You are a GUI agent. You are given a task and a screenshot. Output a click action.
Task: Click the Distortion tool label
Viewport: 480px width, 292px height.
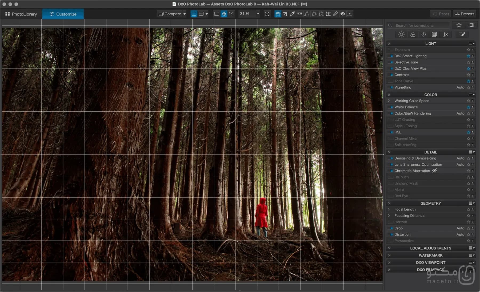click(402, 234)
